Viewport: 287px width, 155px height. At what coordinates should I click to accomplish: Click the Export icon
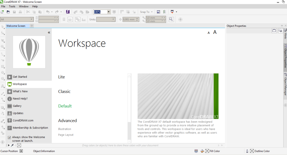coord(81,12)
